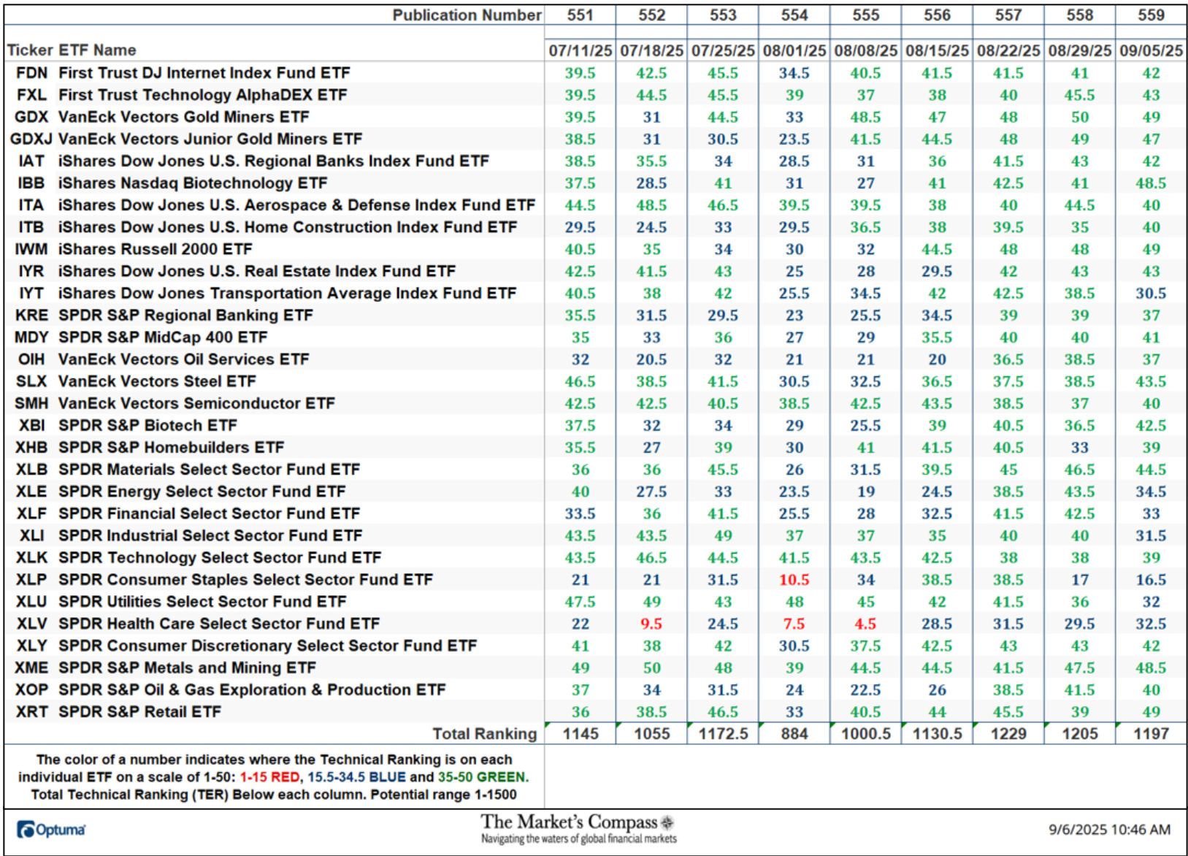1188x856 pixels.
Task: Click the Ticker column heading
Action: pos(30,50)
